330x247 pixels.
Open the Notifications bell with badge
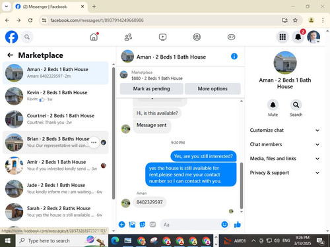(x=298, y=37)
